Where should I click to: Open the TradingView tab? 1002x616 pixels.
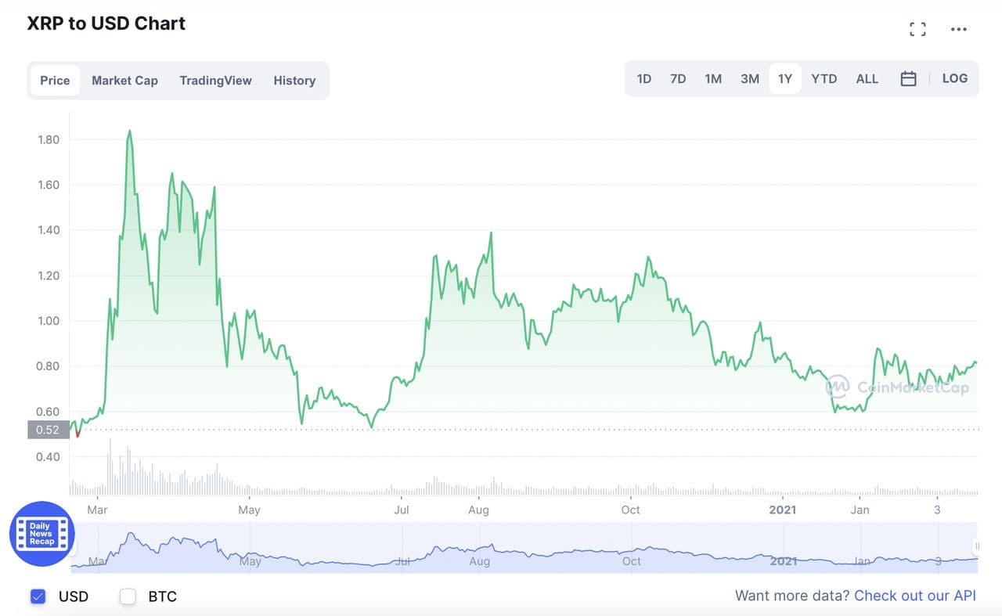click(215, 81)
